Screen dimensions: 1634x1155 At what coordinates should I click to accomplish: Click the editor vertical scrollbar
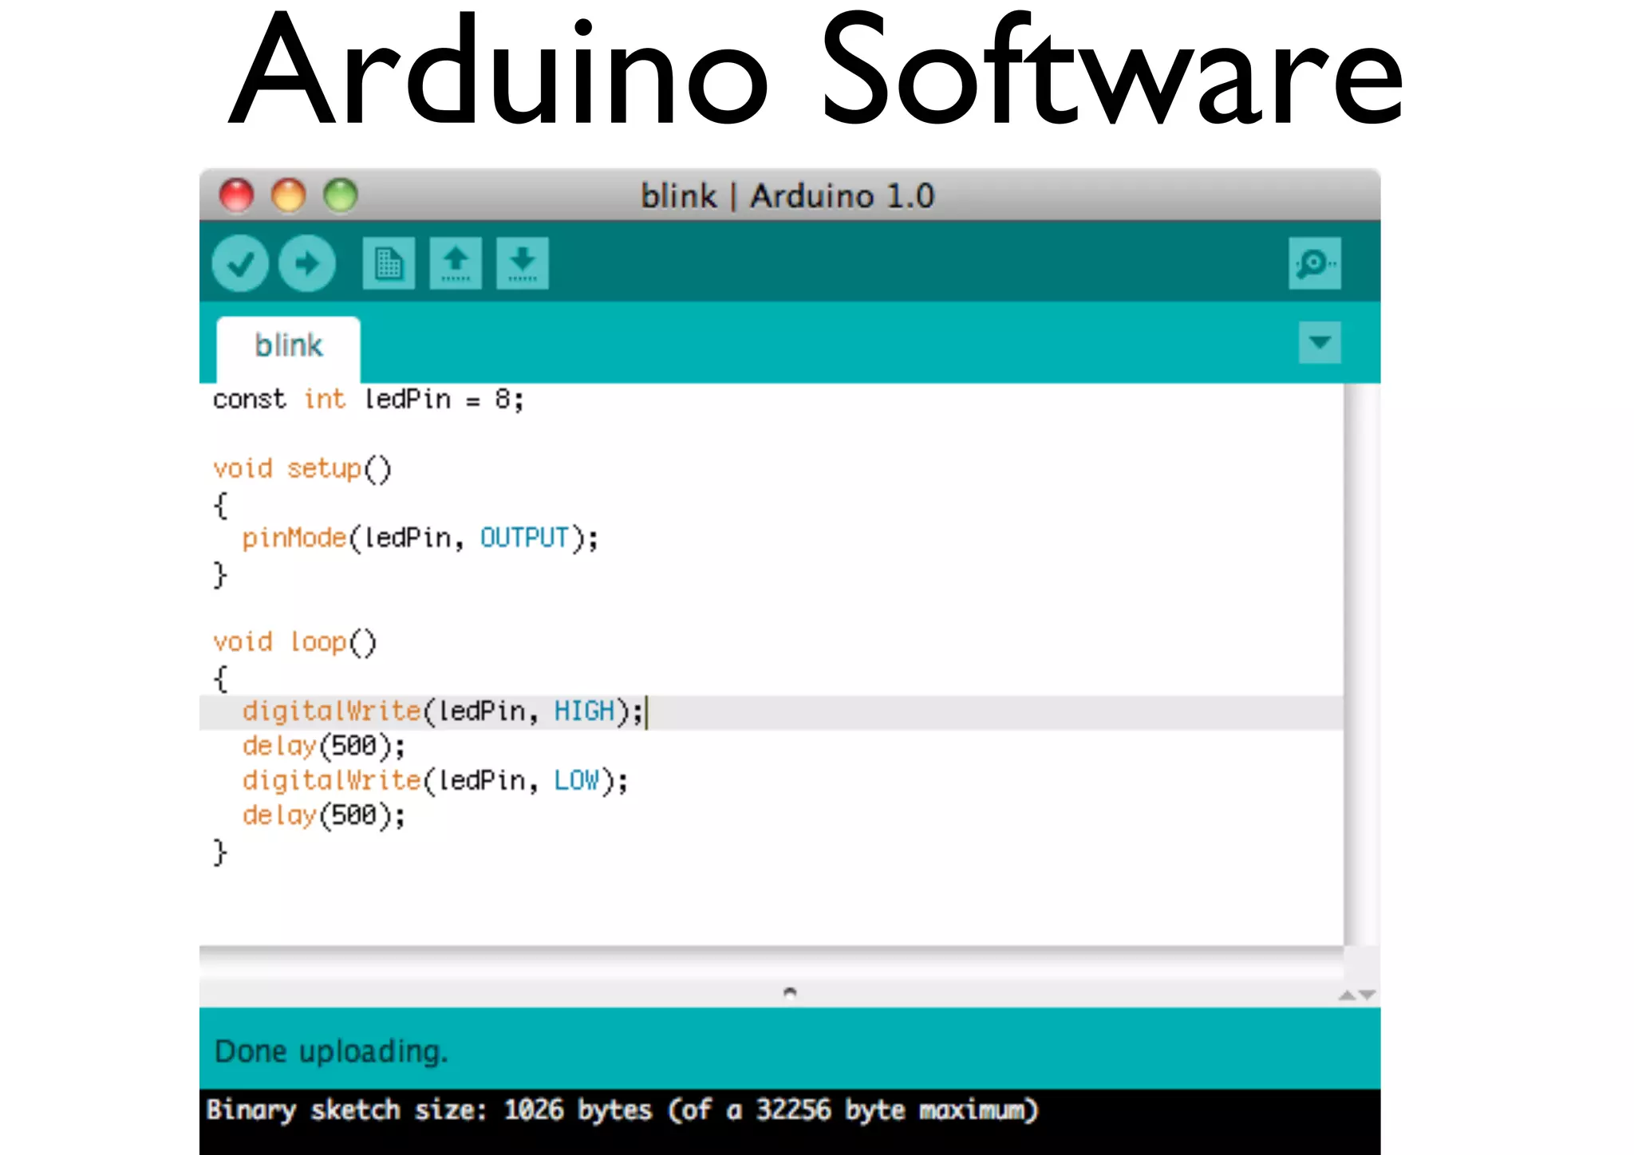[x=1361, y=662]
